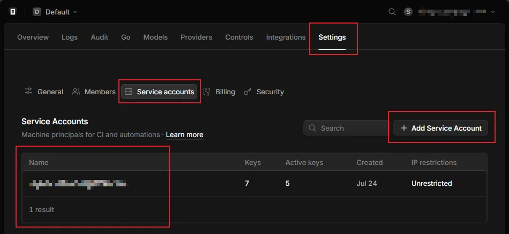Go to the Go tab
Viewport: 509px width, 234px height.
pyautogui.click(x=125, y=37)
